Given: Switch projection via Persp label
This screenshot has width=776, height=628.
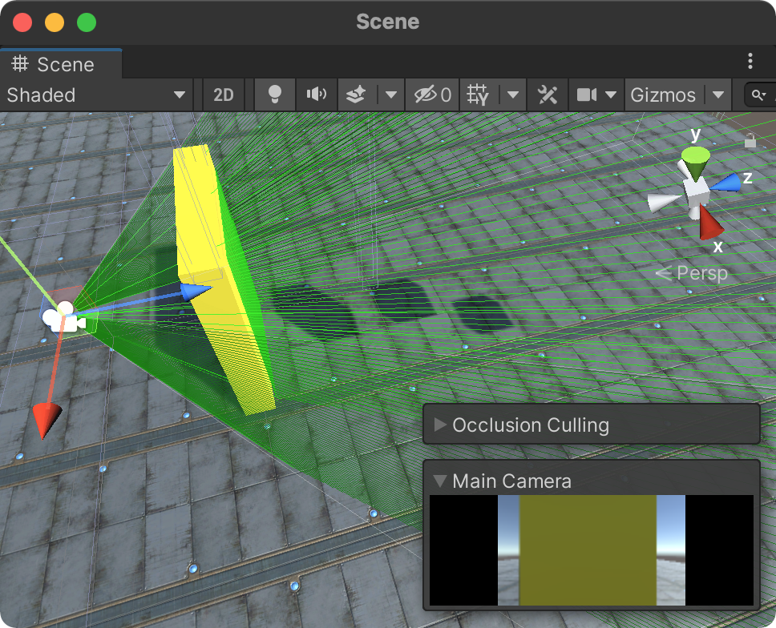Looking at the screenshot, I should click(x=692, y=273).
